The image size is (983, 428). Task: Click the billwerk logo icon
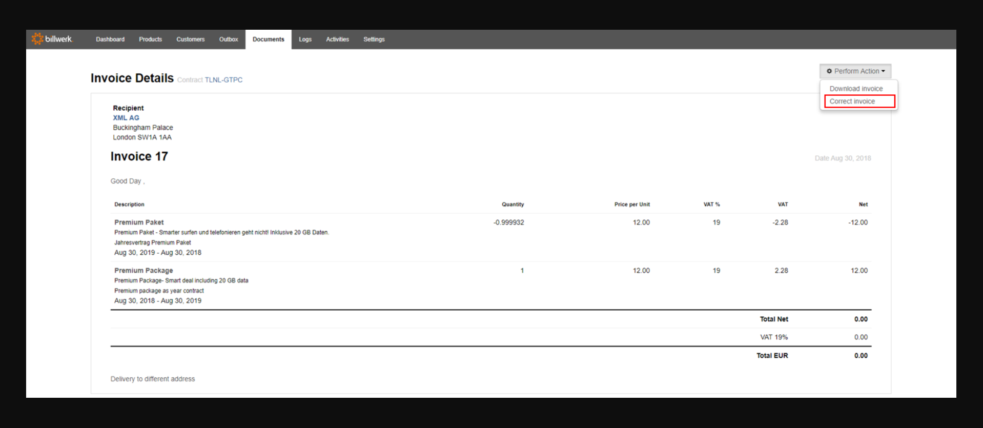[x=37, y=39]
